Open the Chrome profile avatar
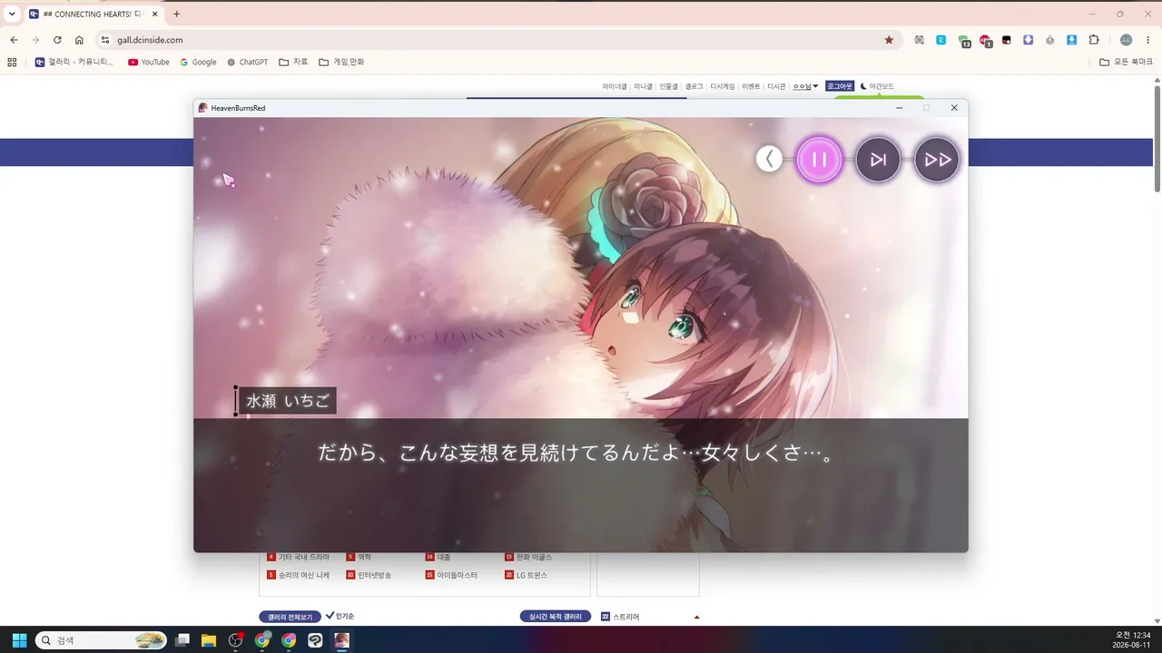Image resolution: width=1162 pixels, height=653 pixels. [1127, 40]
